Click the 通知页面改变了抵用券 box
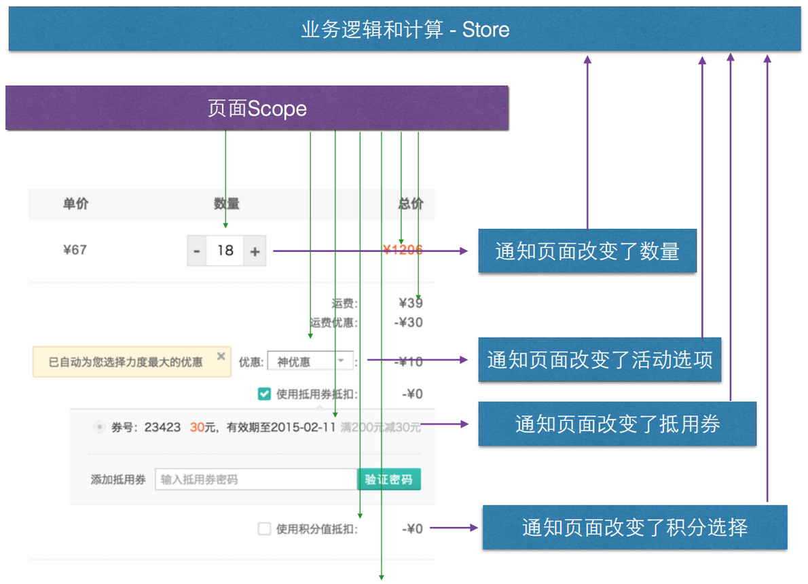The width and height of the screenshot is (808, 584). 617,424
